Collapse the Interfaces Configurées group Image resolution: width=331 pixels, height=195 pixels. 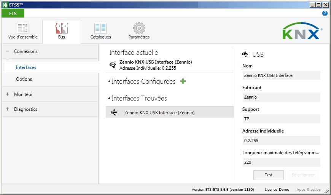[x=109, y=82]
